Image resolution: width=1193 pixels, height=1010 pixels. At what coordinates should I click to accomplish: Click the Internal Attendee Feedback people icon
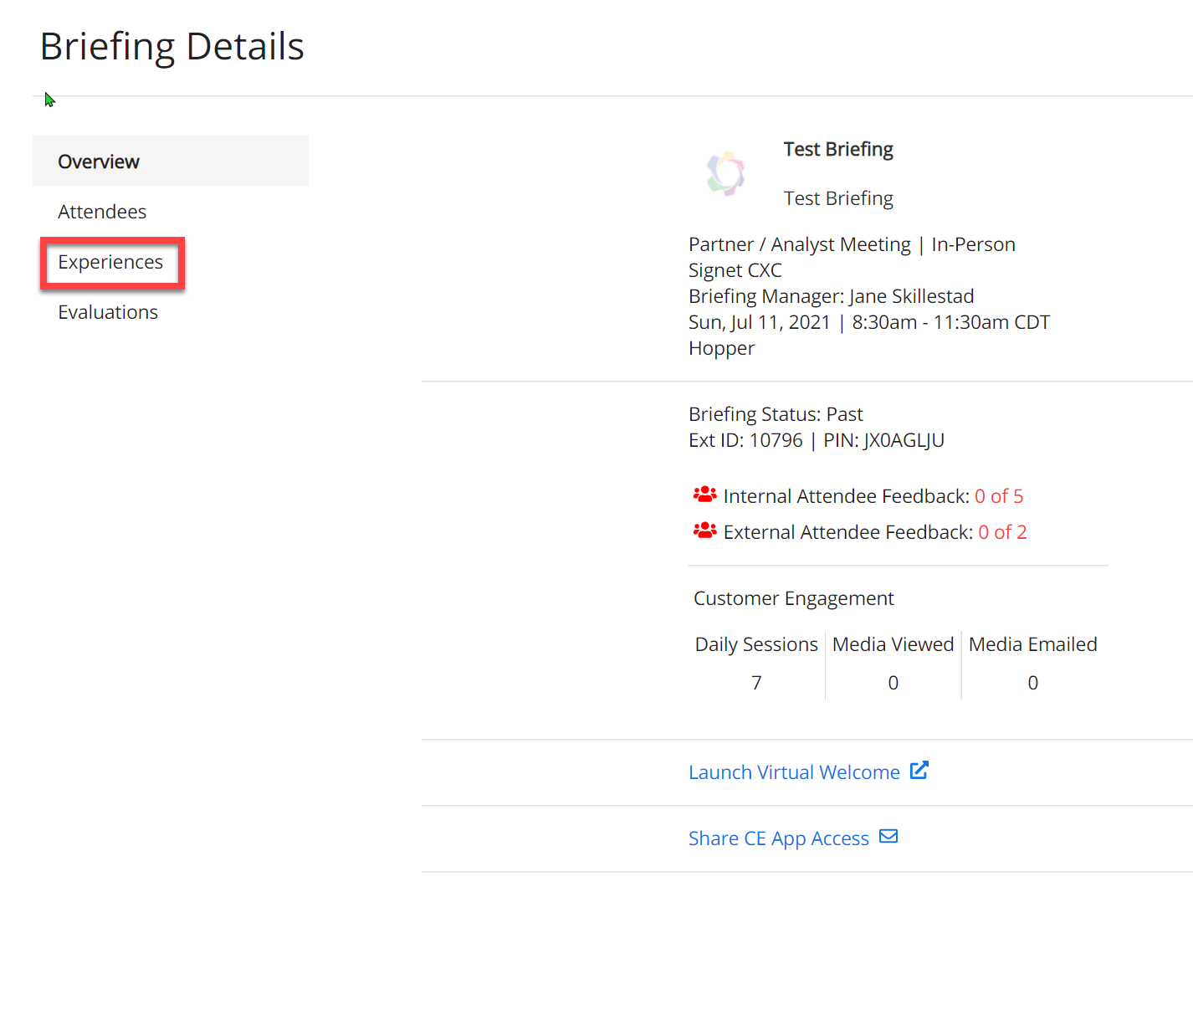click(704, 495)
